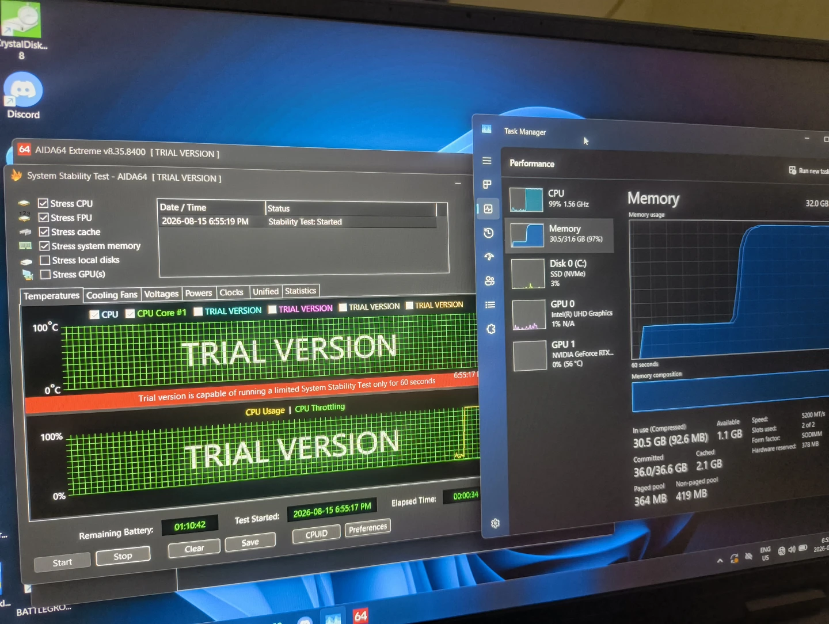Click the Start button in Stability Test

62,562
